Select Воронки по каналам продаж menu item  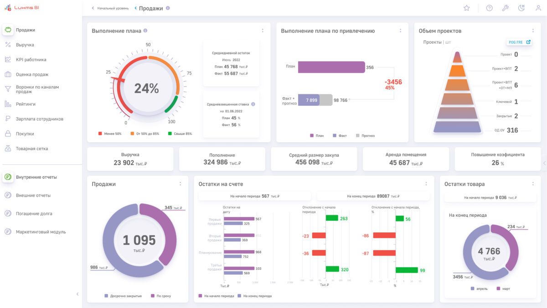(37, 89)
